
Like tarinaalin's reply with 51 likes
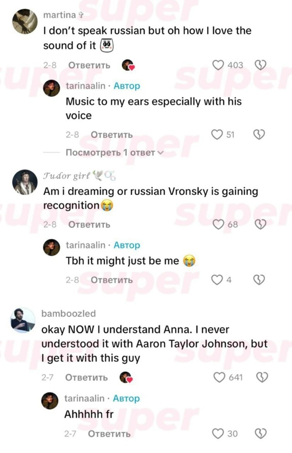pos(217,135)
